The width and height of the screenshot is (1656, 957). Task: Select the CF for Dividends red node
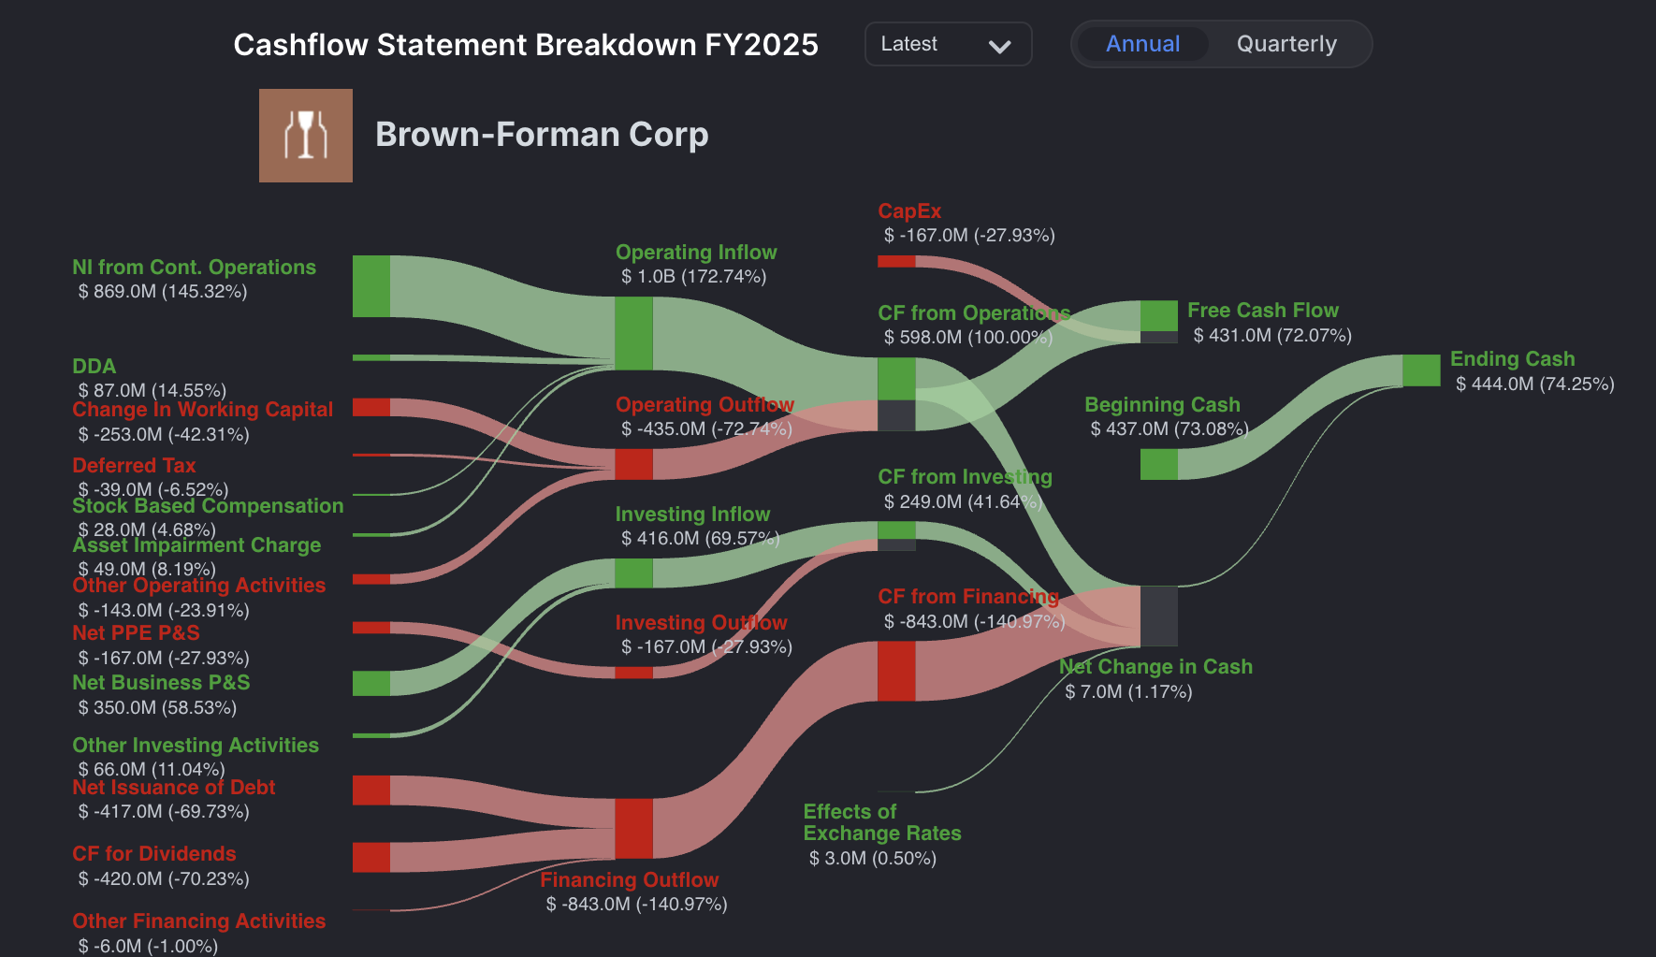tap(371, 857)
